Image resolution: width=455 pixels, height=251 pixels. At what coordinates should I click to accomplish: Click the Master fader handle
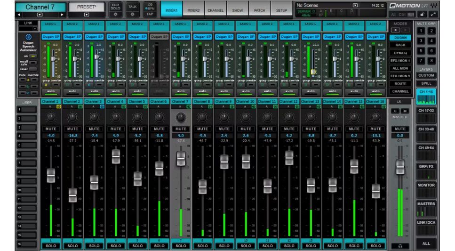(400, 167)
